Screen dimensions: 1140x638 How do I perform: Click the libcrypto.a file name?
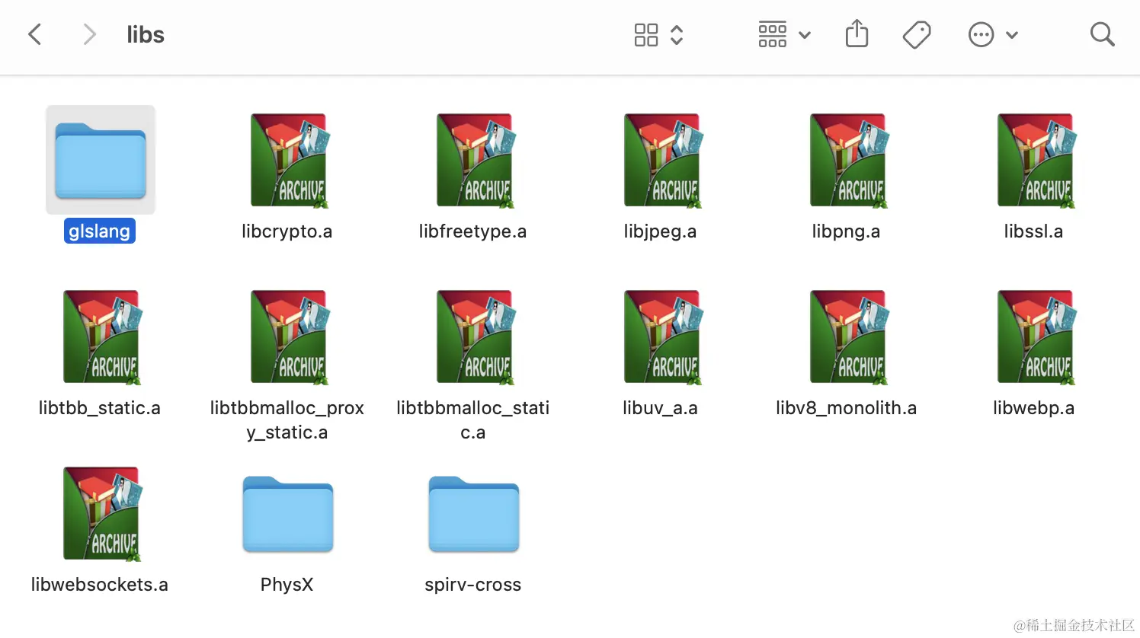[287, 231]
